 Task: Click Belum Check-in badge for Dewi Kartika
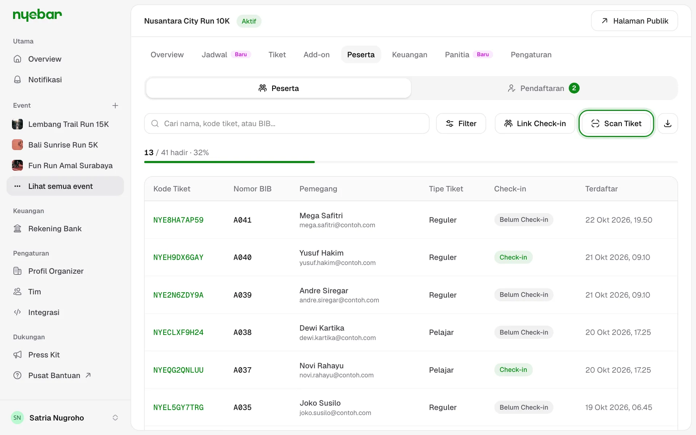click(x=523, y=332)
